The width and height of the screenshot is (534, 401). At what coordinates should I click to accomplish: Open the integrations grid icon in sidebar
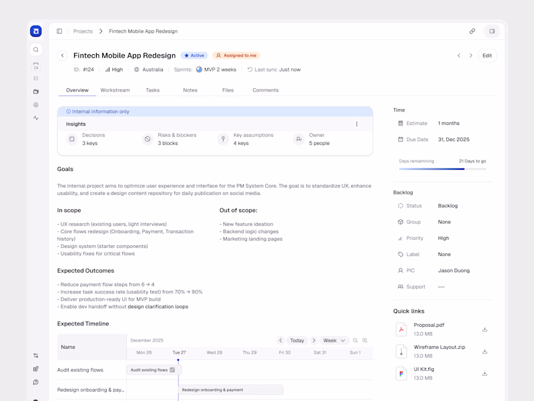point(36,369)
